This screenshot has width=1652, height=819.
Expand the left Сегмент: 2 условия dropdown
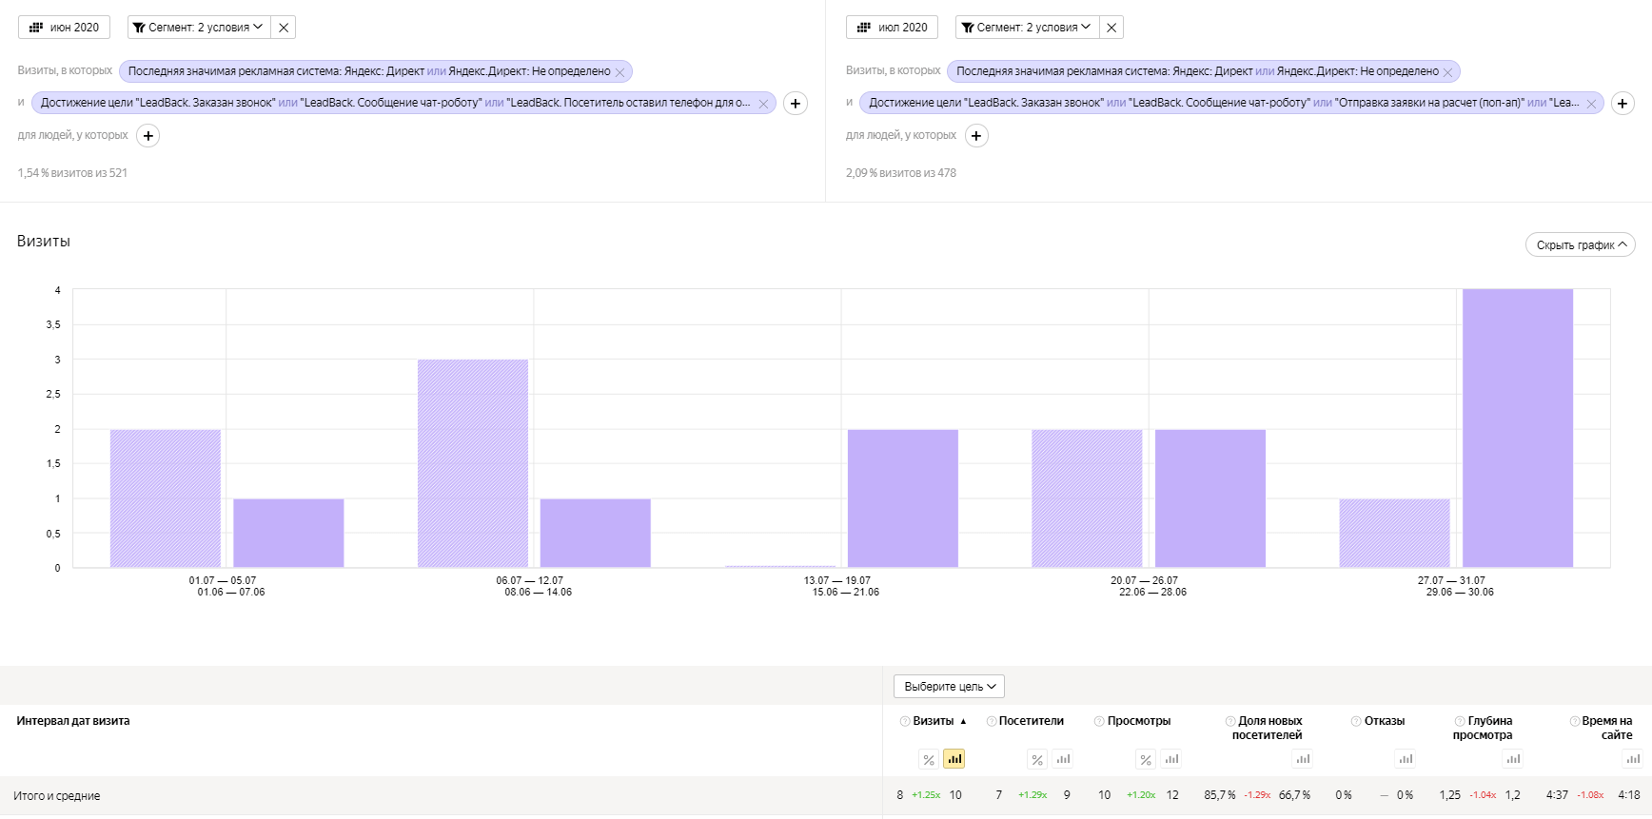[199, 28]
